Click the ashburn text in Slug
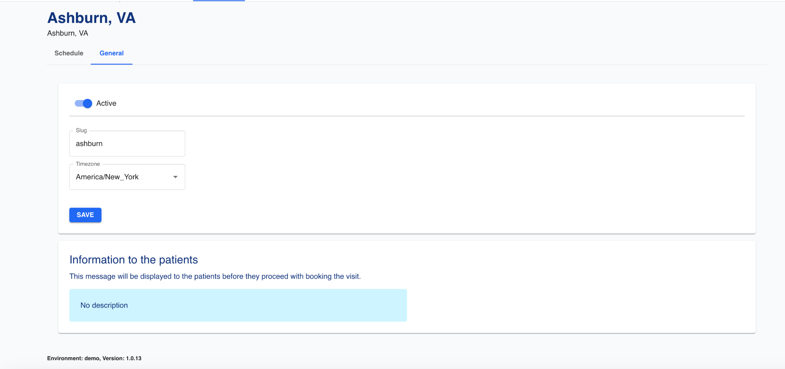Screen dimensions: 785x369 point(89,144)
